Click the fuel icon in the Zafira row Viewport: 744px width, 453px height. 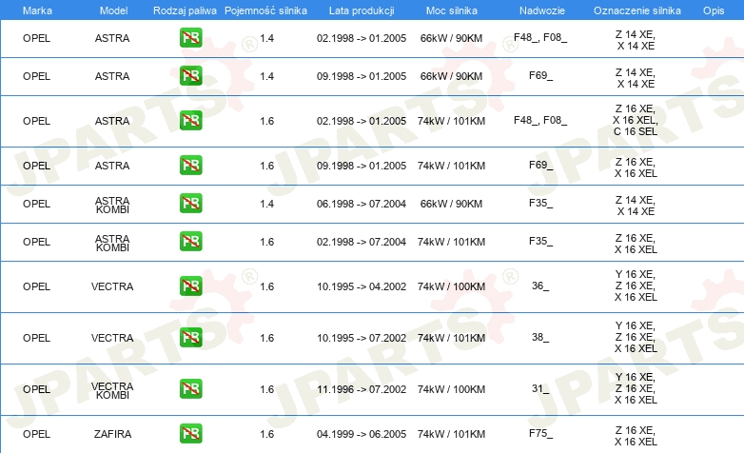click(190, 433)
